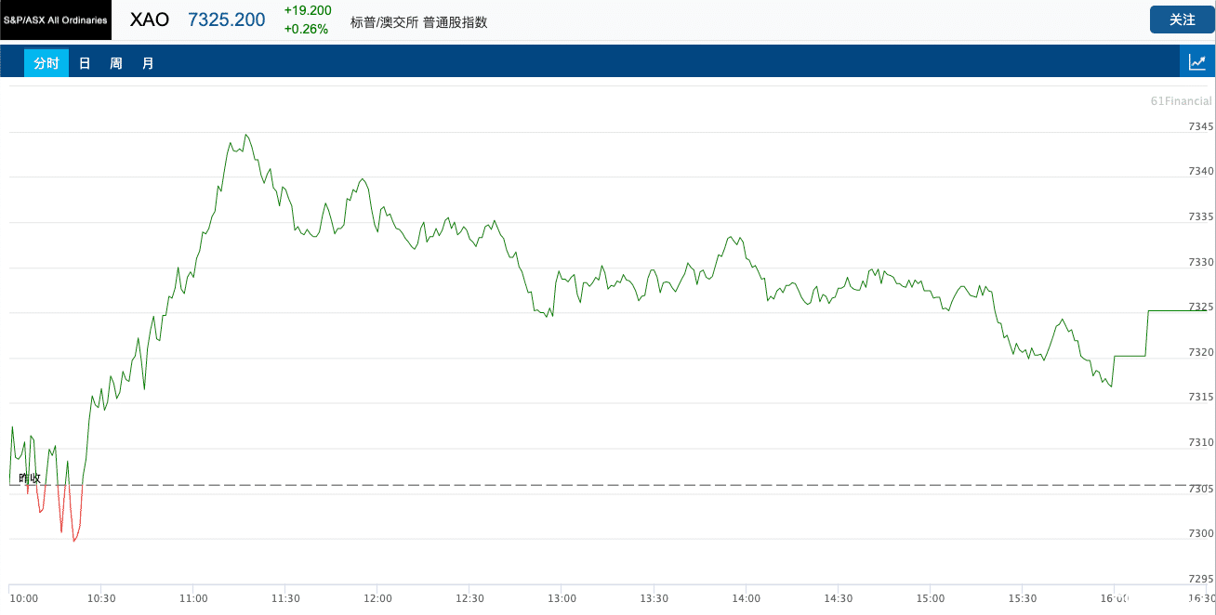
Task: Click the 7330 price axis label
Action: (x=1201, y=262)
